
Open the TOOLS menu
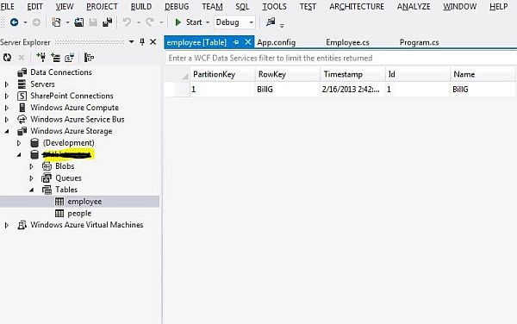click(x=274, y=7)
